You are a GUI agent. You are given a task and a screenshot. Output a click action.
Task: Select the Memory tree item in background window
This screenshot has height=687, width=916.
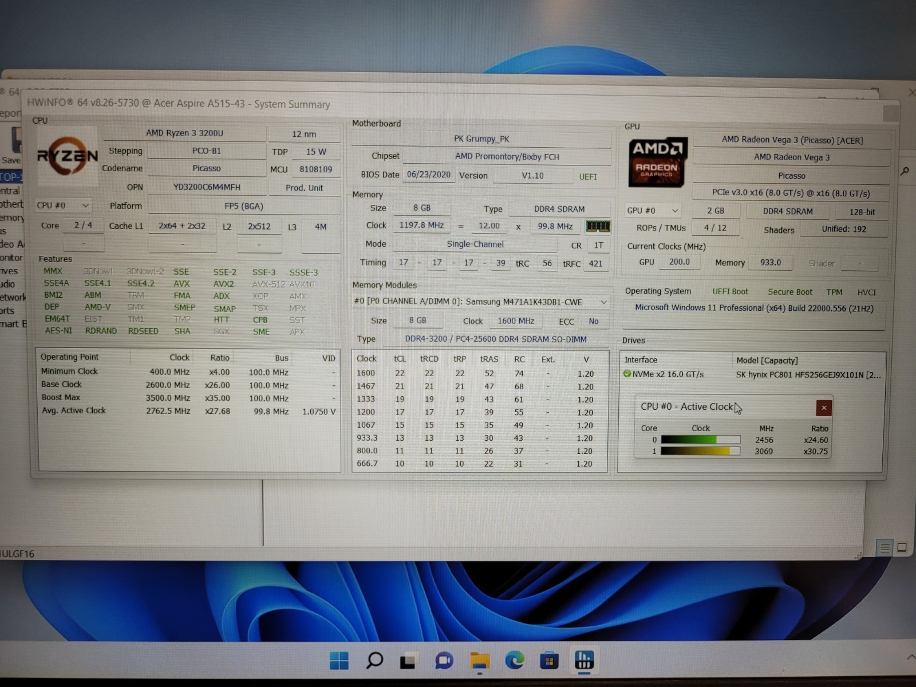coord(12,218)
